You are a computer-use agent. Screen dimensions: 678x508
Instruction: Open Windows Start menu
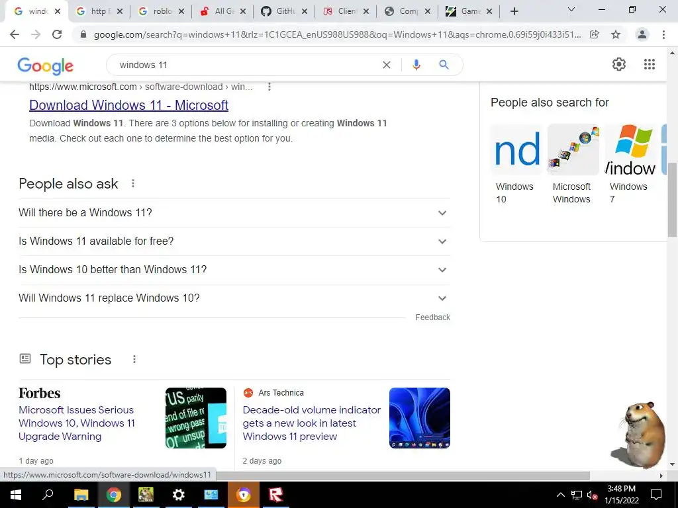[15, 495]
